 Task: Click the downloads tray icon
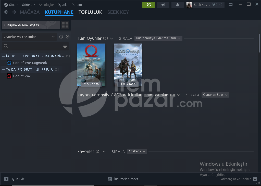point(110,179)
